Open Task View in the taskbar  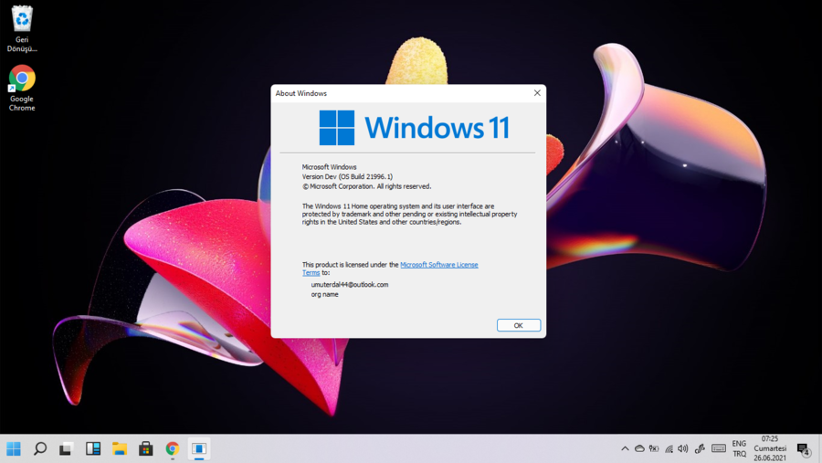coord(66,448)
